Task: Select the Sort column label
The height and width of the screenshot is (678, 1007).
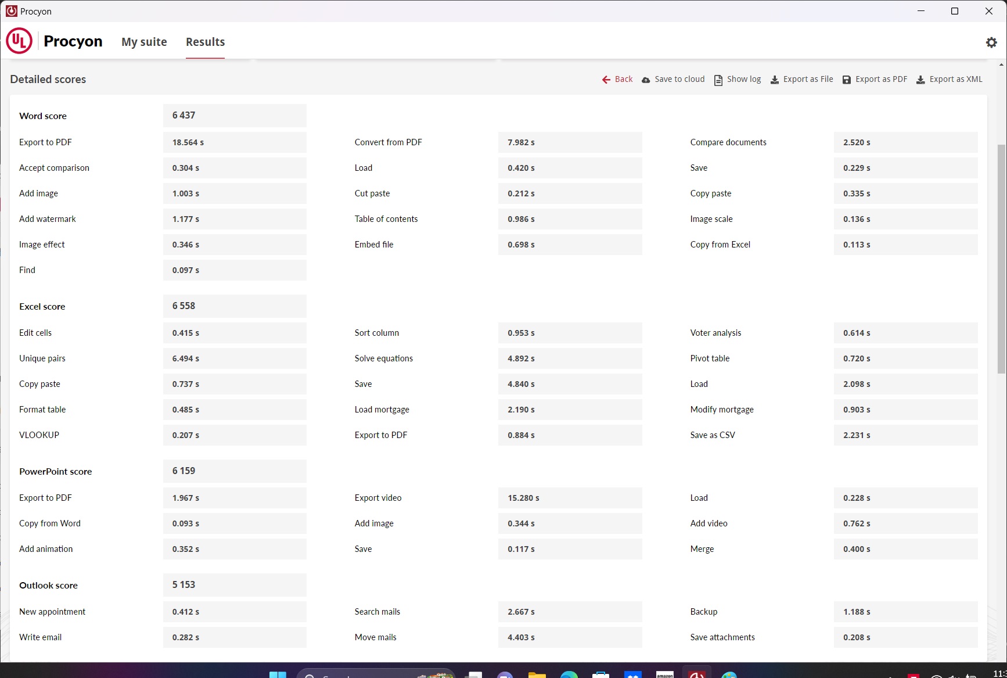Action: [x=377, y=333]
